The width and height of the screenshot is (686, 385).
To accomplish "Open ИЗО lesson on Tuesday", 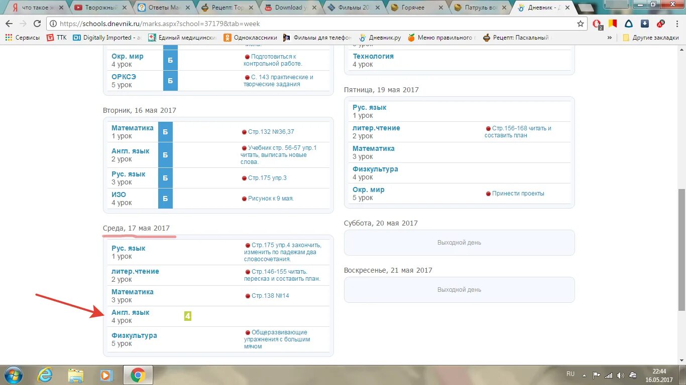I will (119, 195).
